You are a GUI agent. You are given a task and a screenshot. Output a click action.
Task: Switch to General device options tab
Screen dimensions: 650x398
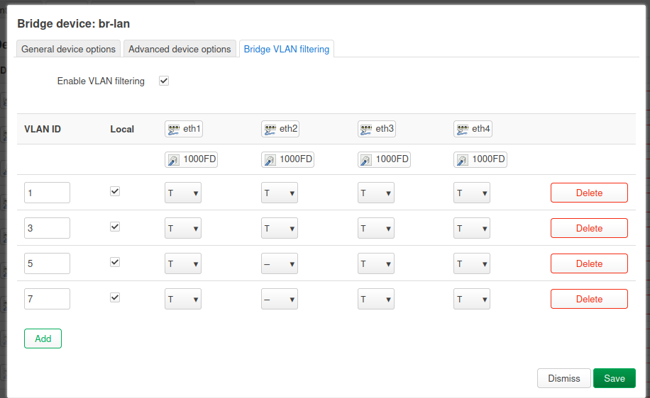(69, 49)
